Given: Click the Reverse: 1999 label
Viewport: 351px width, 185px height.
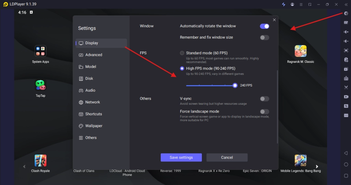Looking at the screenshot, I should tap(171, 171).
